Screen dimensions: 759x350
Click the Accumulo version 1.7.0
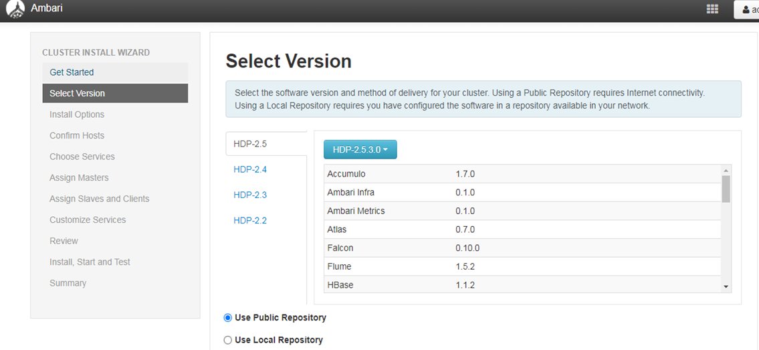click(x=465, y=174)
